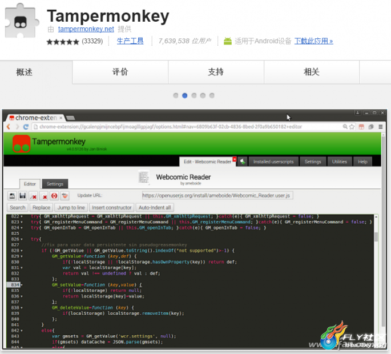Open the Tampermonkey Settings top tab
Viewport: 391px width, 354px height.
tap(313, 162)
